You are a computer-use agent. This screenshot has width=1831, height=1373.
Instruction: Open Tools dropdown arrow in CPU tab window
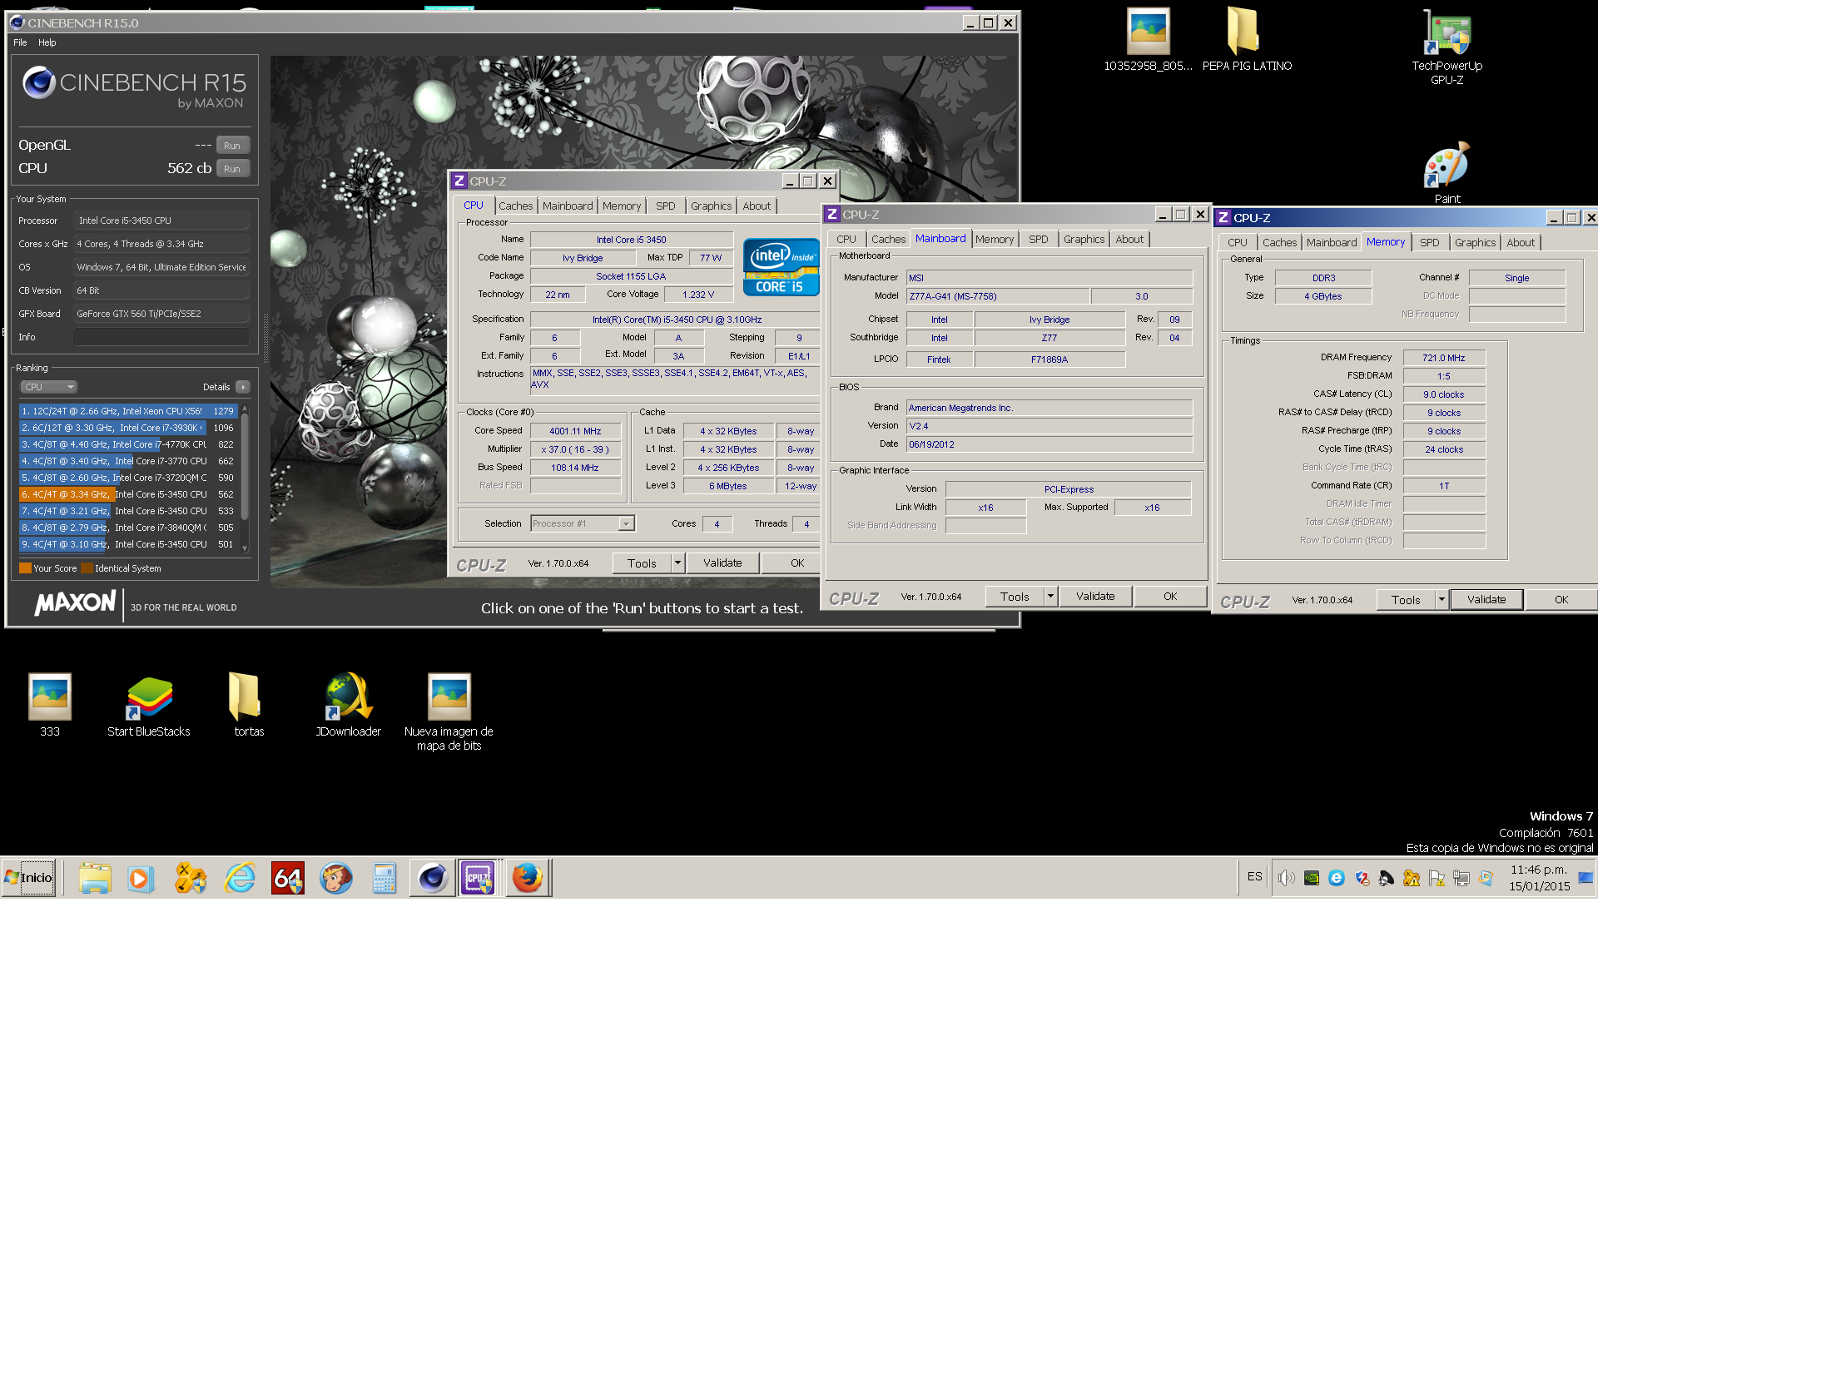pos(677,563)
